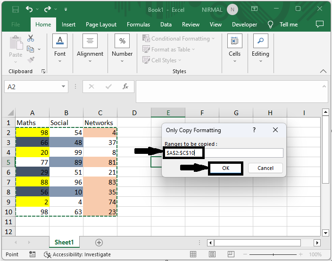Screen dimensions: 332x261
Task: Expand the Number group
Action: click(x=122, y=48)
